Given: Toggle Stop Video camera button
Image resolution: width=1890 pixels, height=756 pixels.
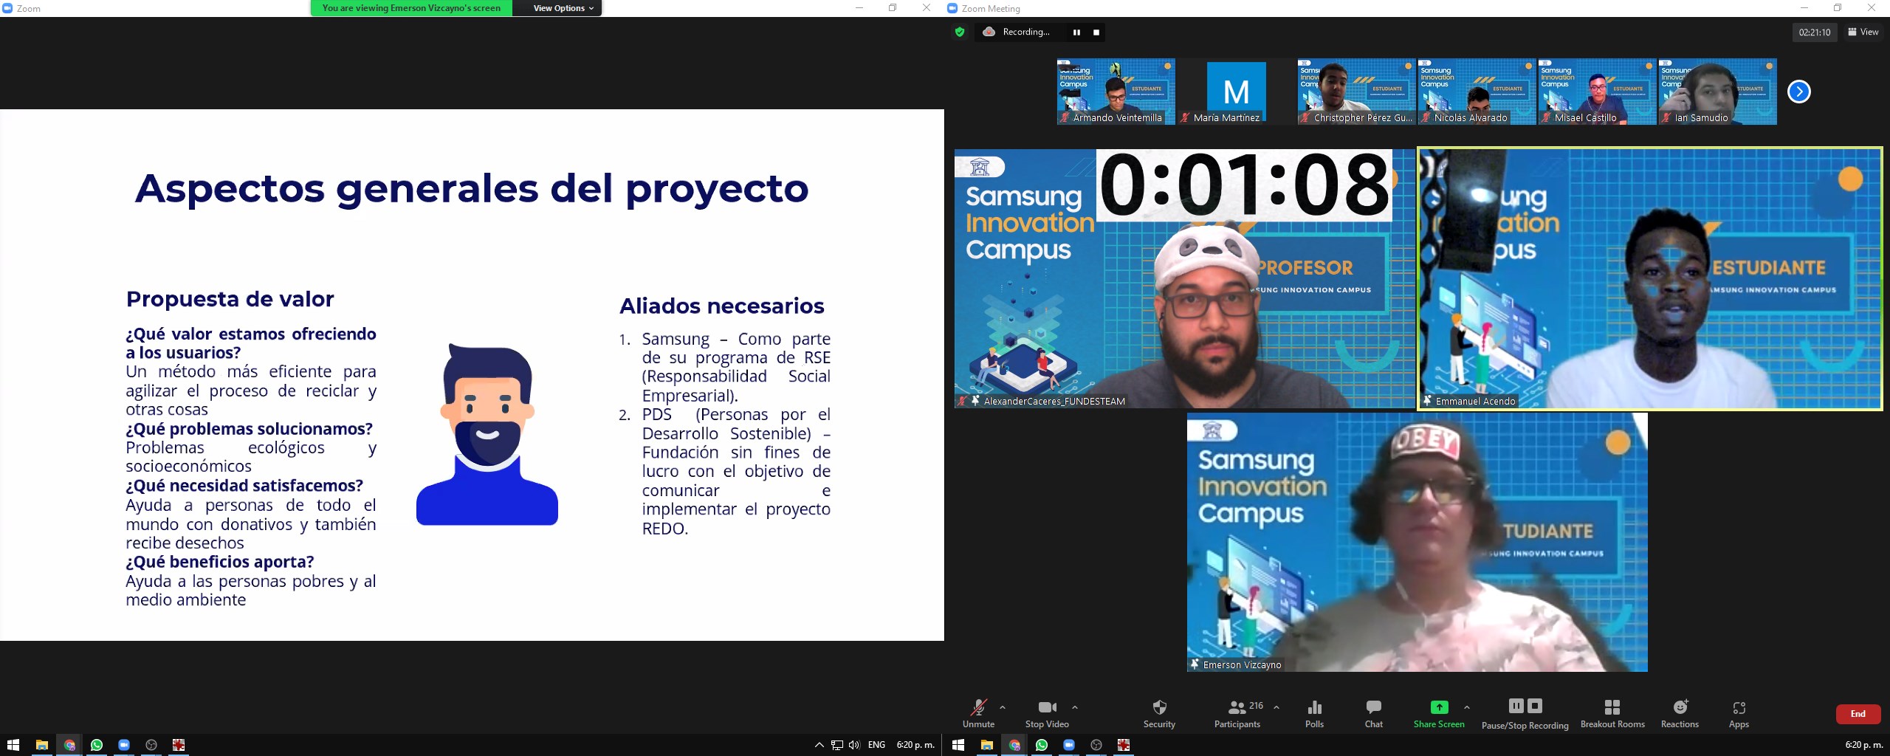Looking at the screenshot, I should tap(1046, 708).
